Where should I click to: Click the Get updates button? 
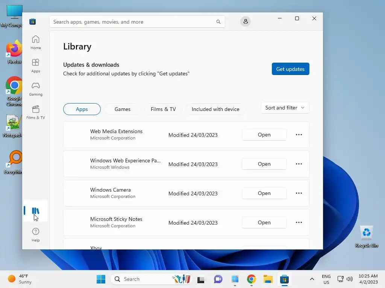[x=291, y=69]
